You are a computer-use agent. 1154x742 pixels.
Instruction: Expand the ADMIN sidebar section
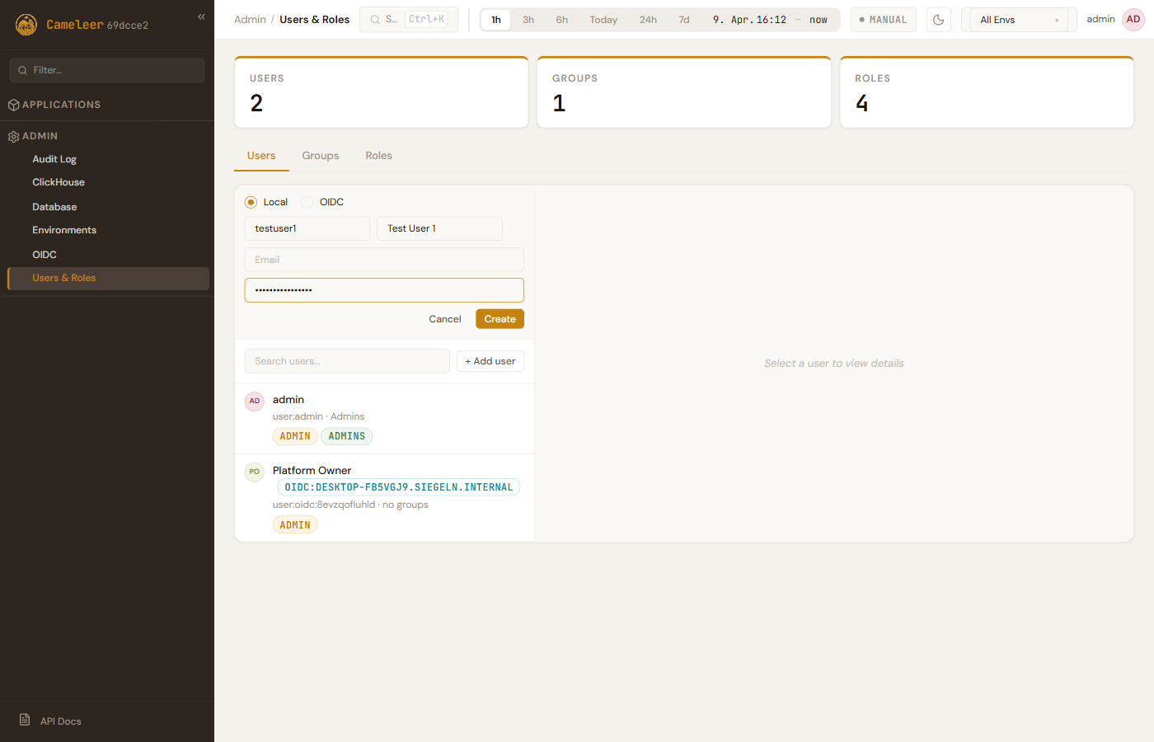pos(40,136)
